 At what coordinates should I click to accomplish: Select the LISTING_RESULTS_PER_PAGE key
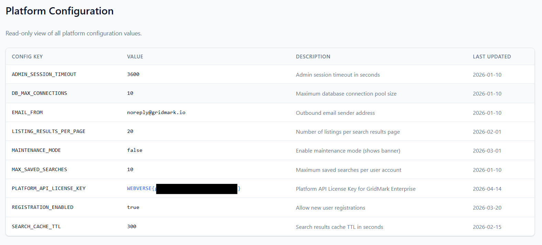pyautogui.click(x=48, y=131)
